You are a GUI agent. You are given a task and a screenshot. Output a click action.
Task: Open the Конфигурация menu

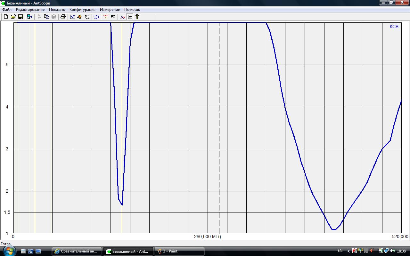pos(82,10)
